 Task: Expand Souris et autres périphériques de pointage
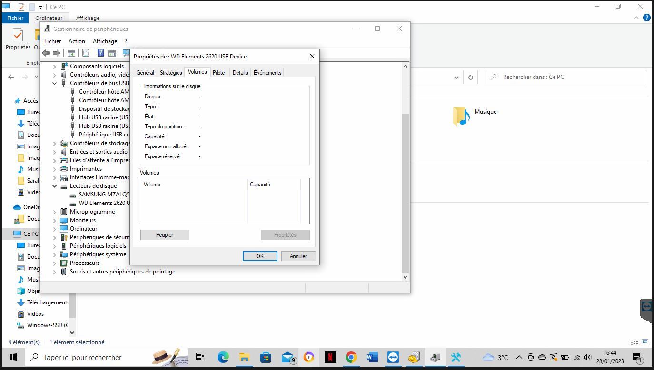pos(54,272)
